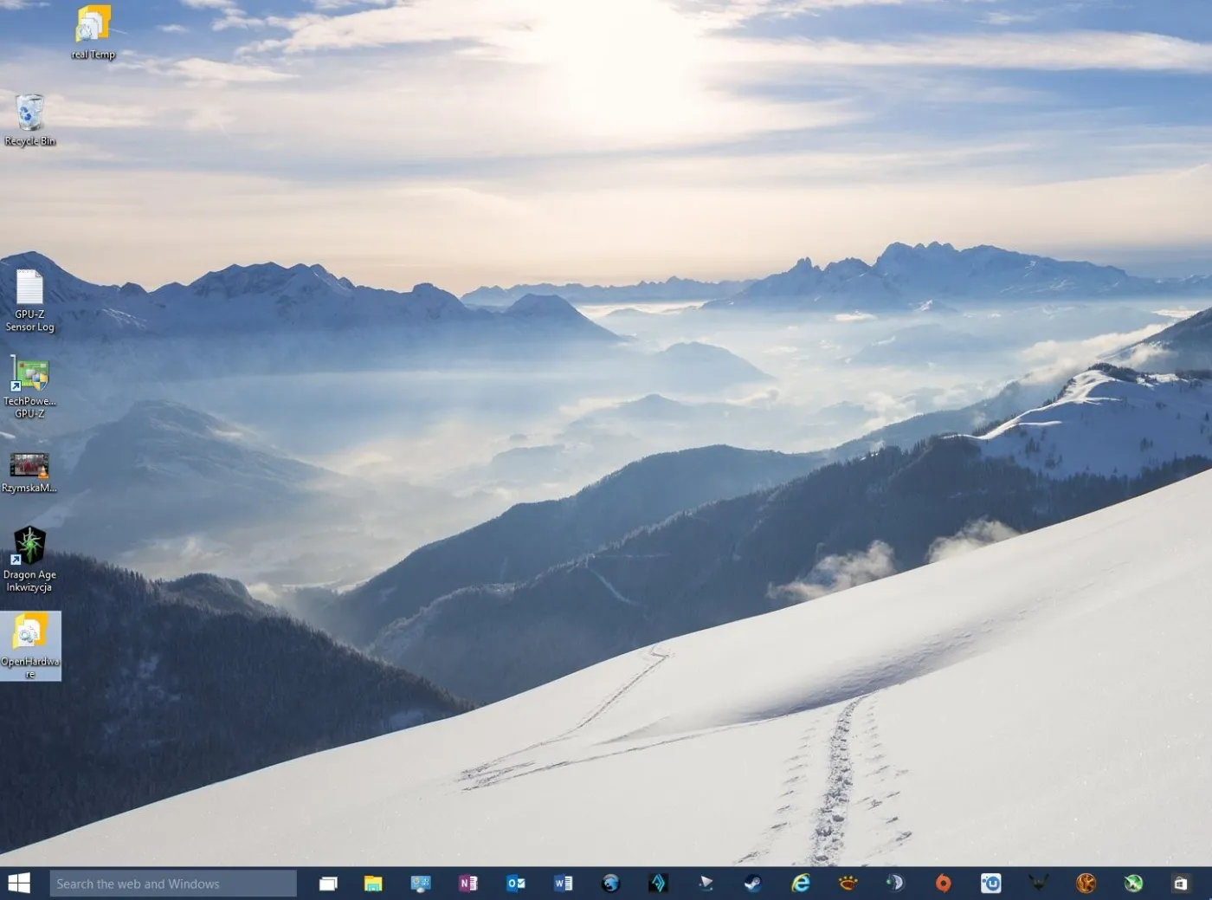This screenshot has width=1212, height=900.
Task: Open the real Temp folder on the desktop
Action: point(92,24)
